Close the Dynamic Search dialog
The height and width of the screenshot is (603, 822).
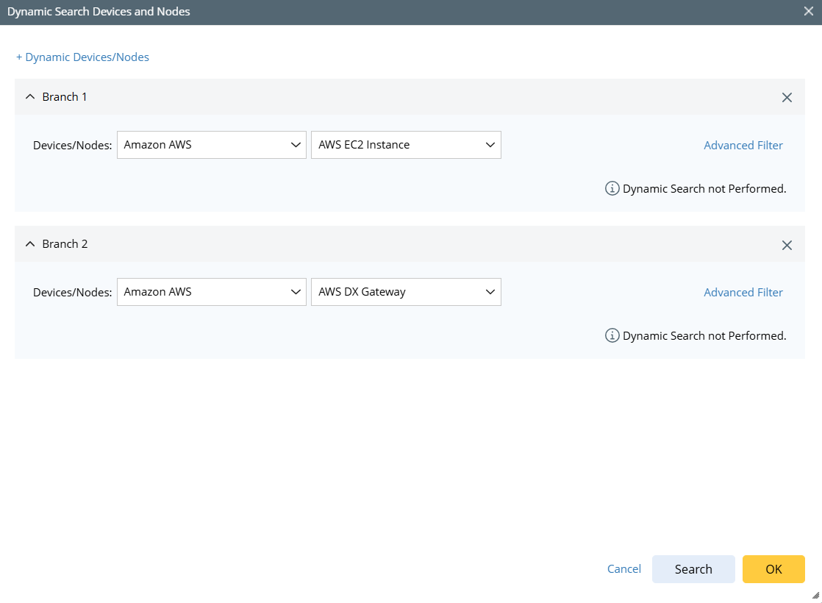810,12
